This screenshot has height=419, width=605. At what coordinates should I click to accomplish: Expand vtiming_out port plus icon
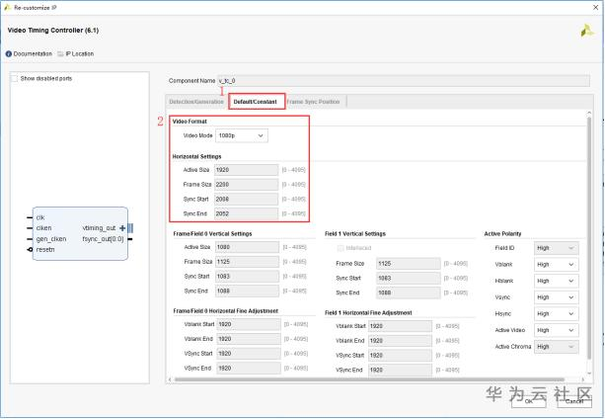pos(122,228)
